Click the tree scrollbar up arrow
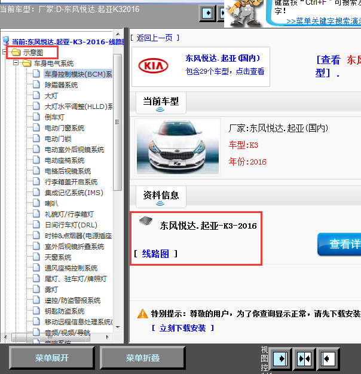This screenshot has width=361, height=374. 118,34
